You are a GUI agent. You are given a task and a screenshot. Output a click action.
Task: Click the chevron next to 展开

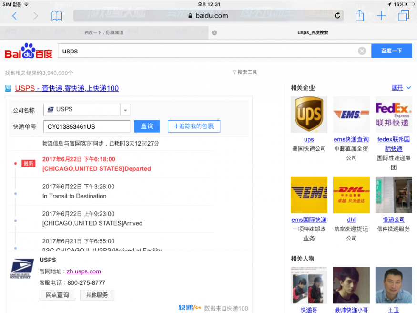point(409,88)
